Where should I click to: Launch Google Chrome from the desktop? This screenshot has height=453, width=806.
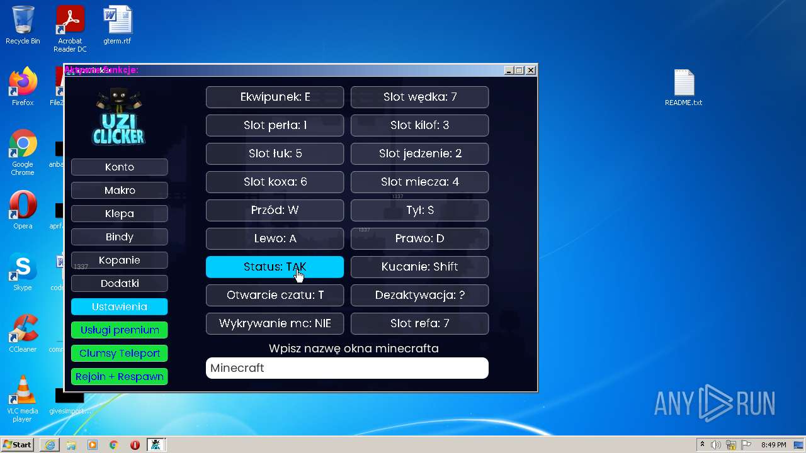23,153
